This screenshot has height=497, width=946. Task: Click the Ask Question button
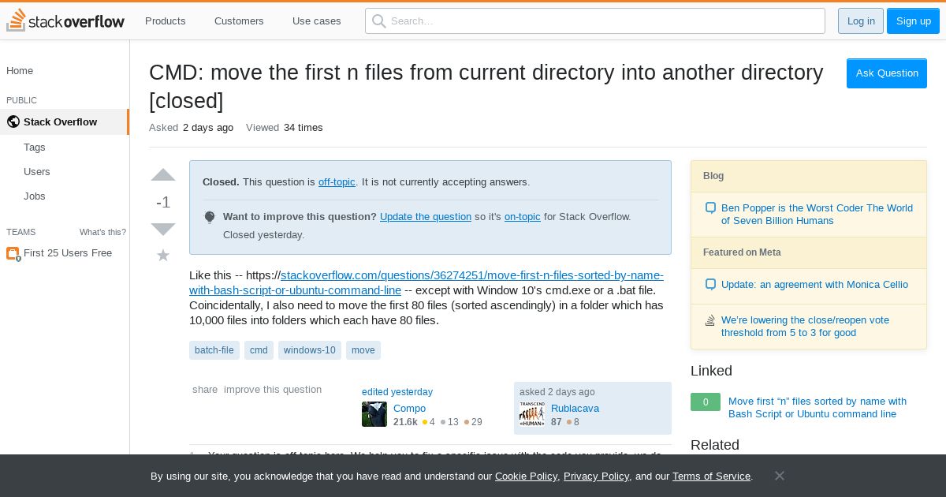(887, 73)
